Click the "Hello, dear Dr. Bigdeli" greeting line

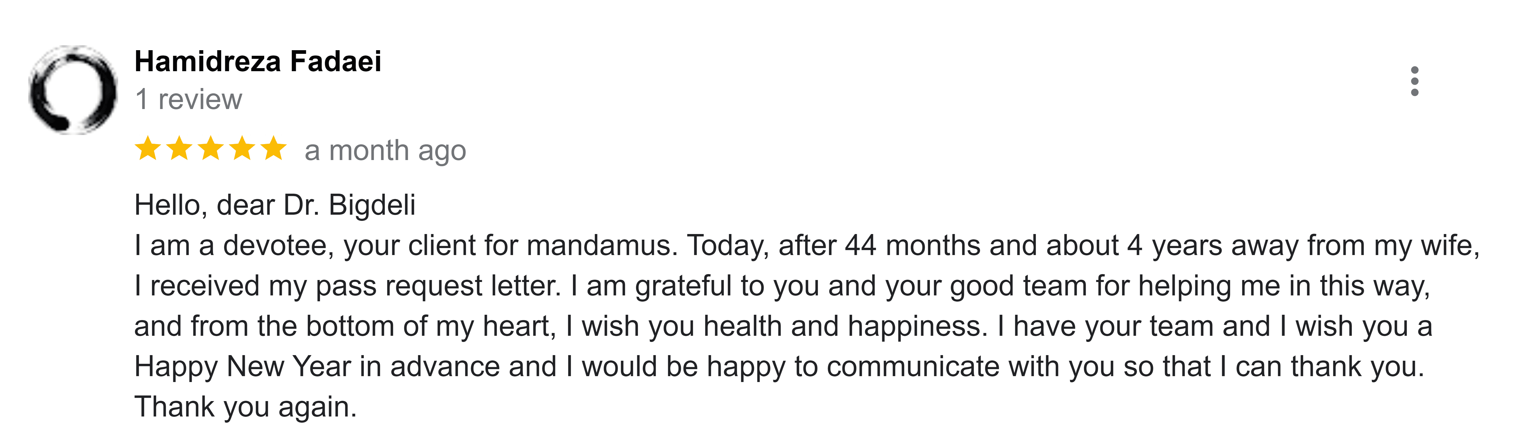(275, 206)
